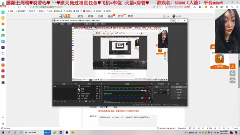Show the hidden third text source via eye icon
This screenshot has width=240, height=135.
tap(97, 91)
